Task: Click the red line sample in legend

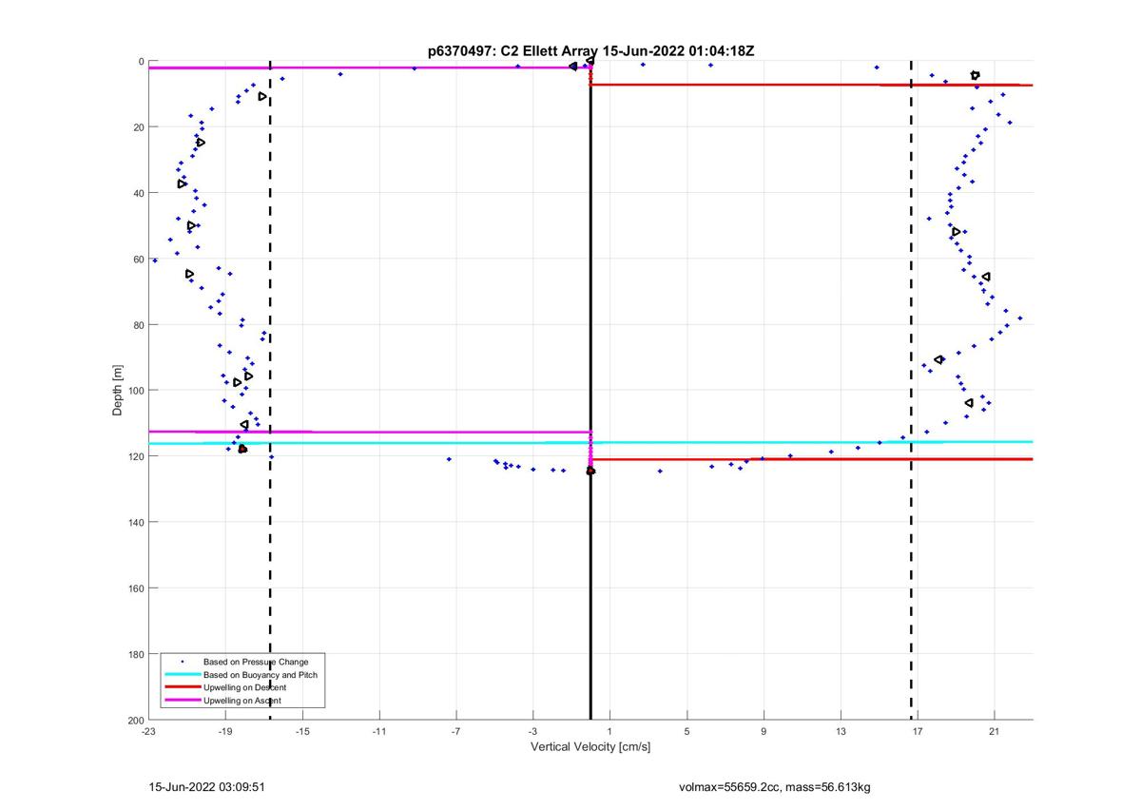Action: tap(181, 687)
